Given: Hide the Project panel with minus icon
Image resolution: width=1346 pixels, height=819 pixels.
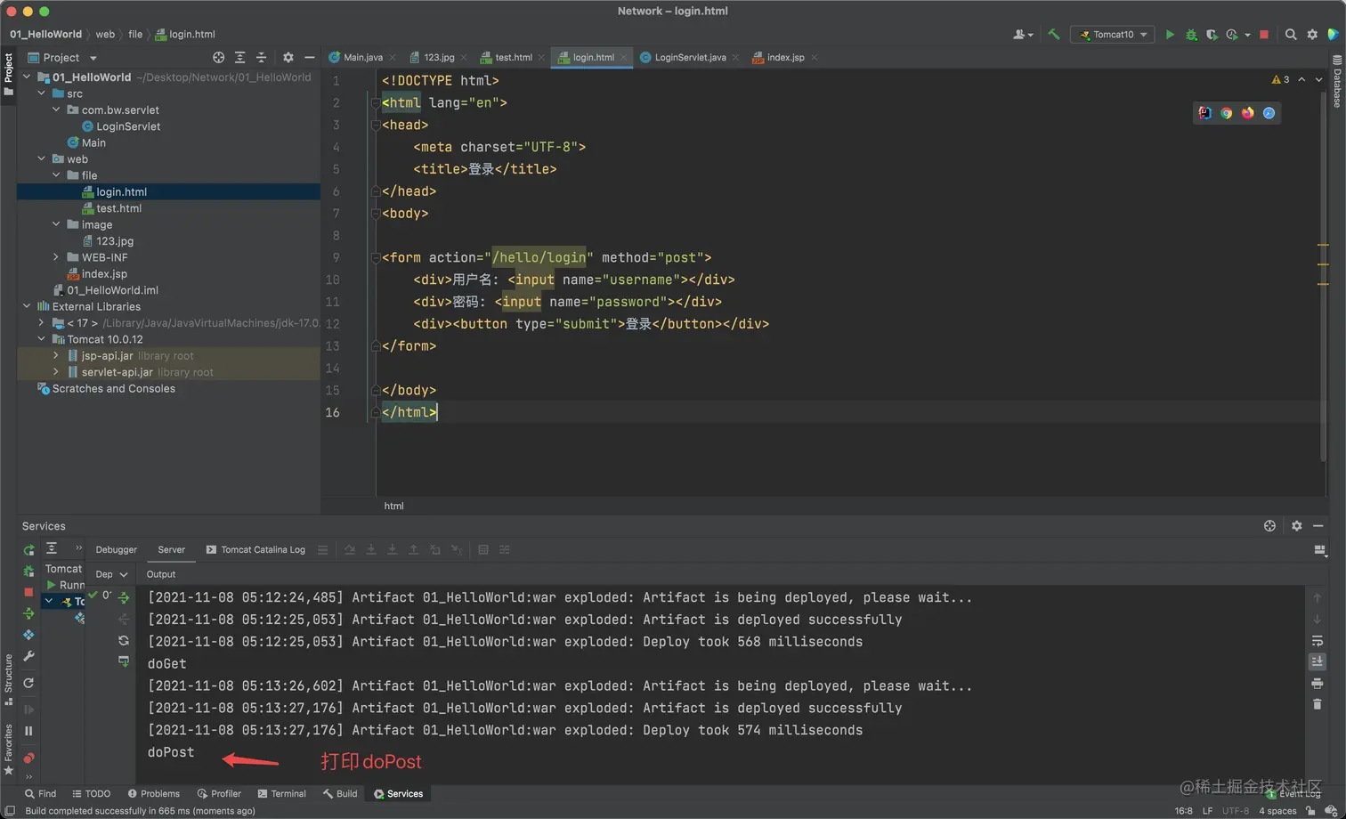Looking at the screenshot, I should tap(309, 57).
